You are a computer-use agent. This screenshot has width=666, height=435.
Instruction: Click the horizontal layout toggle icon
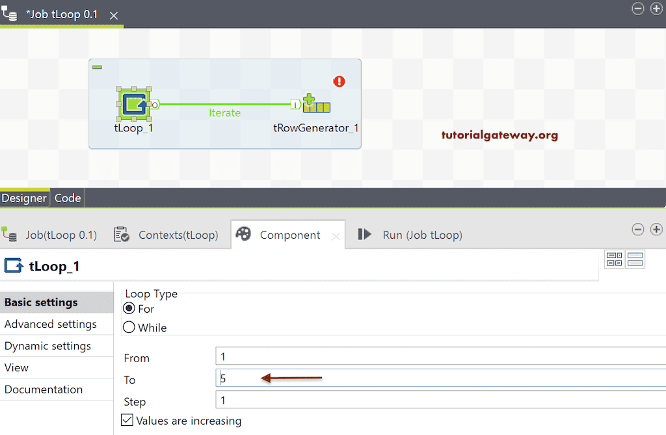pyautogui.click(x=635, y=259)
